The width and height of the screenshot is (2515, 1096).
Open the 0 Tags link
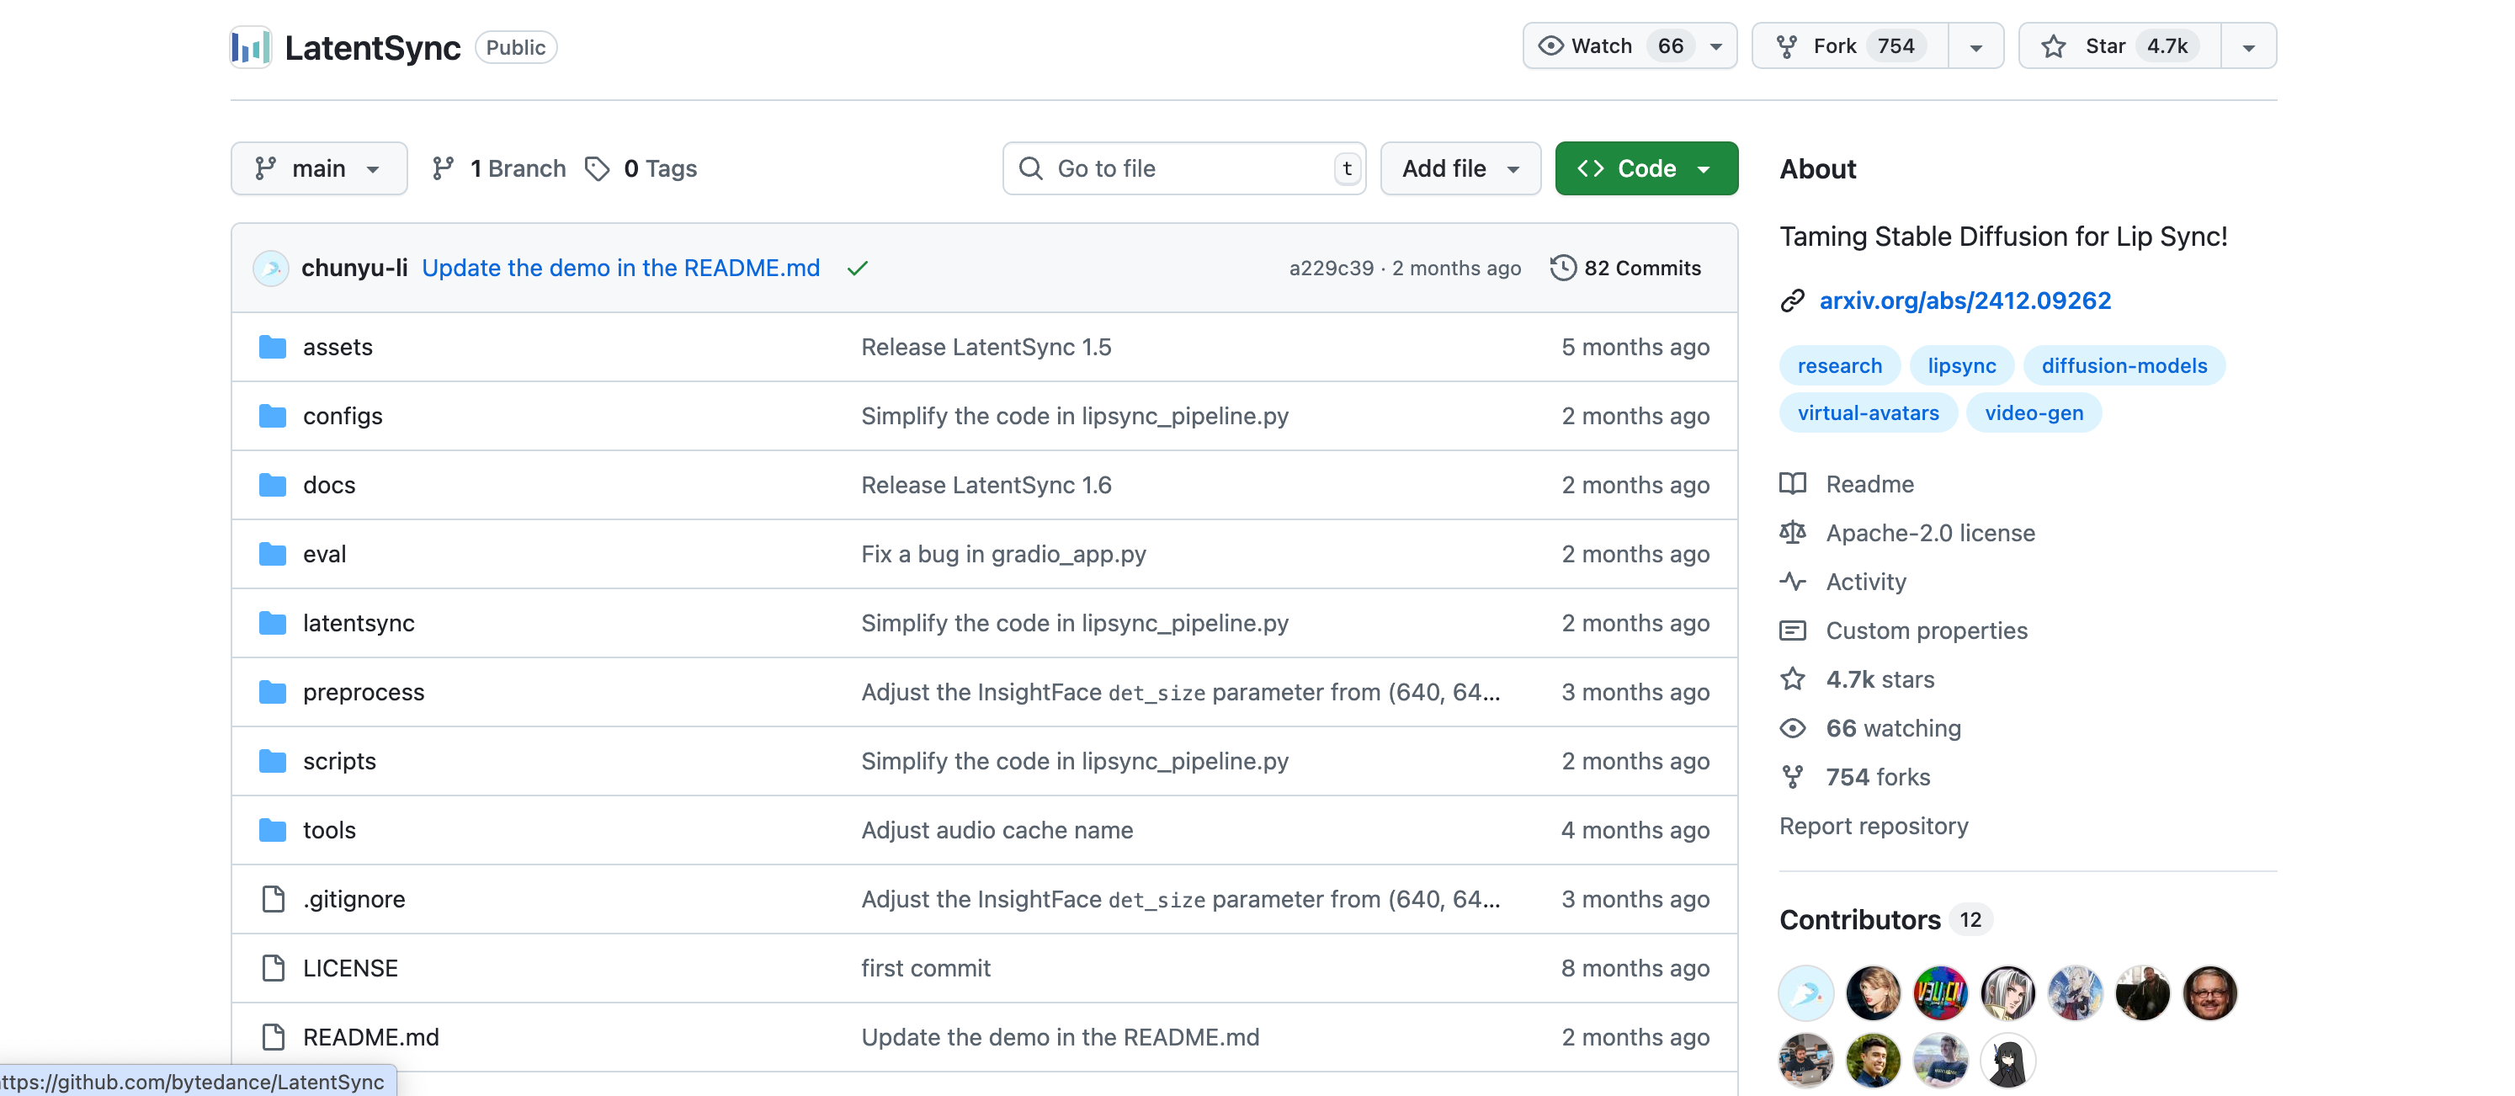(x=641, y=169)
